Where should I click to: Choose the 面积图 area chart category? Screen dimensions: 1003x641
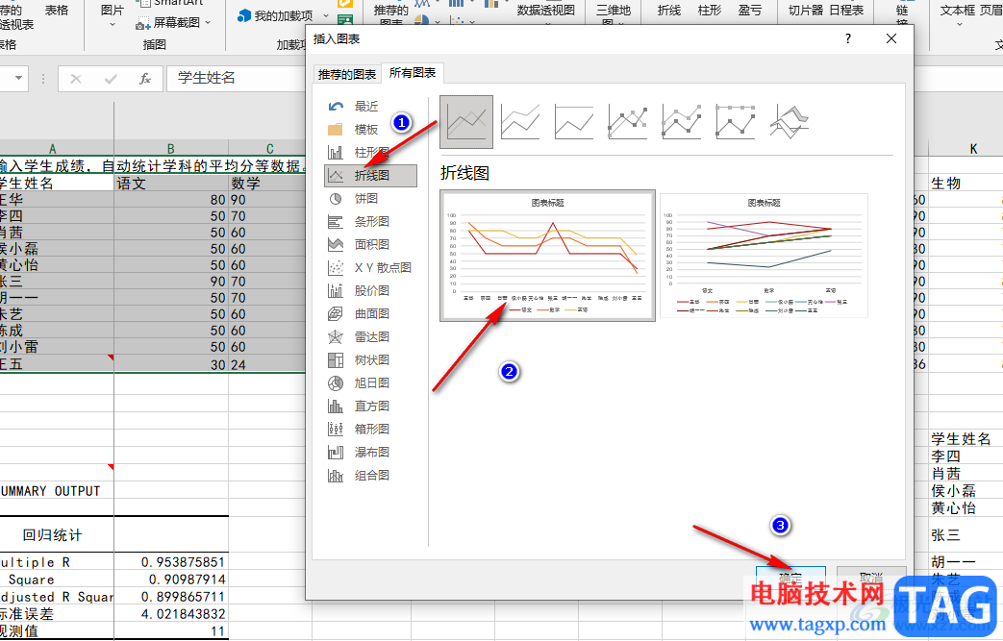coord(370,244)
